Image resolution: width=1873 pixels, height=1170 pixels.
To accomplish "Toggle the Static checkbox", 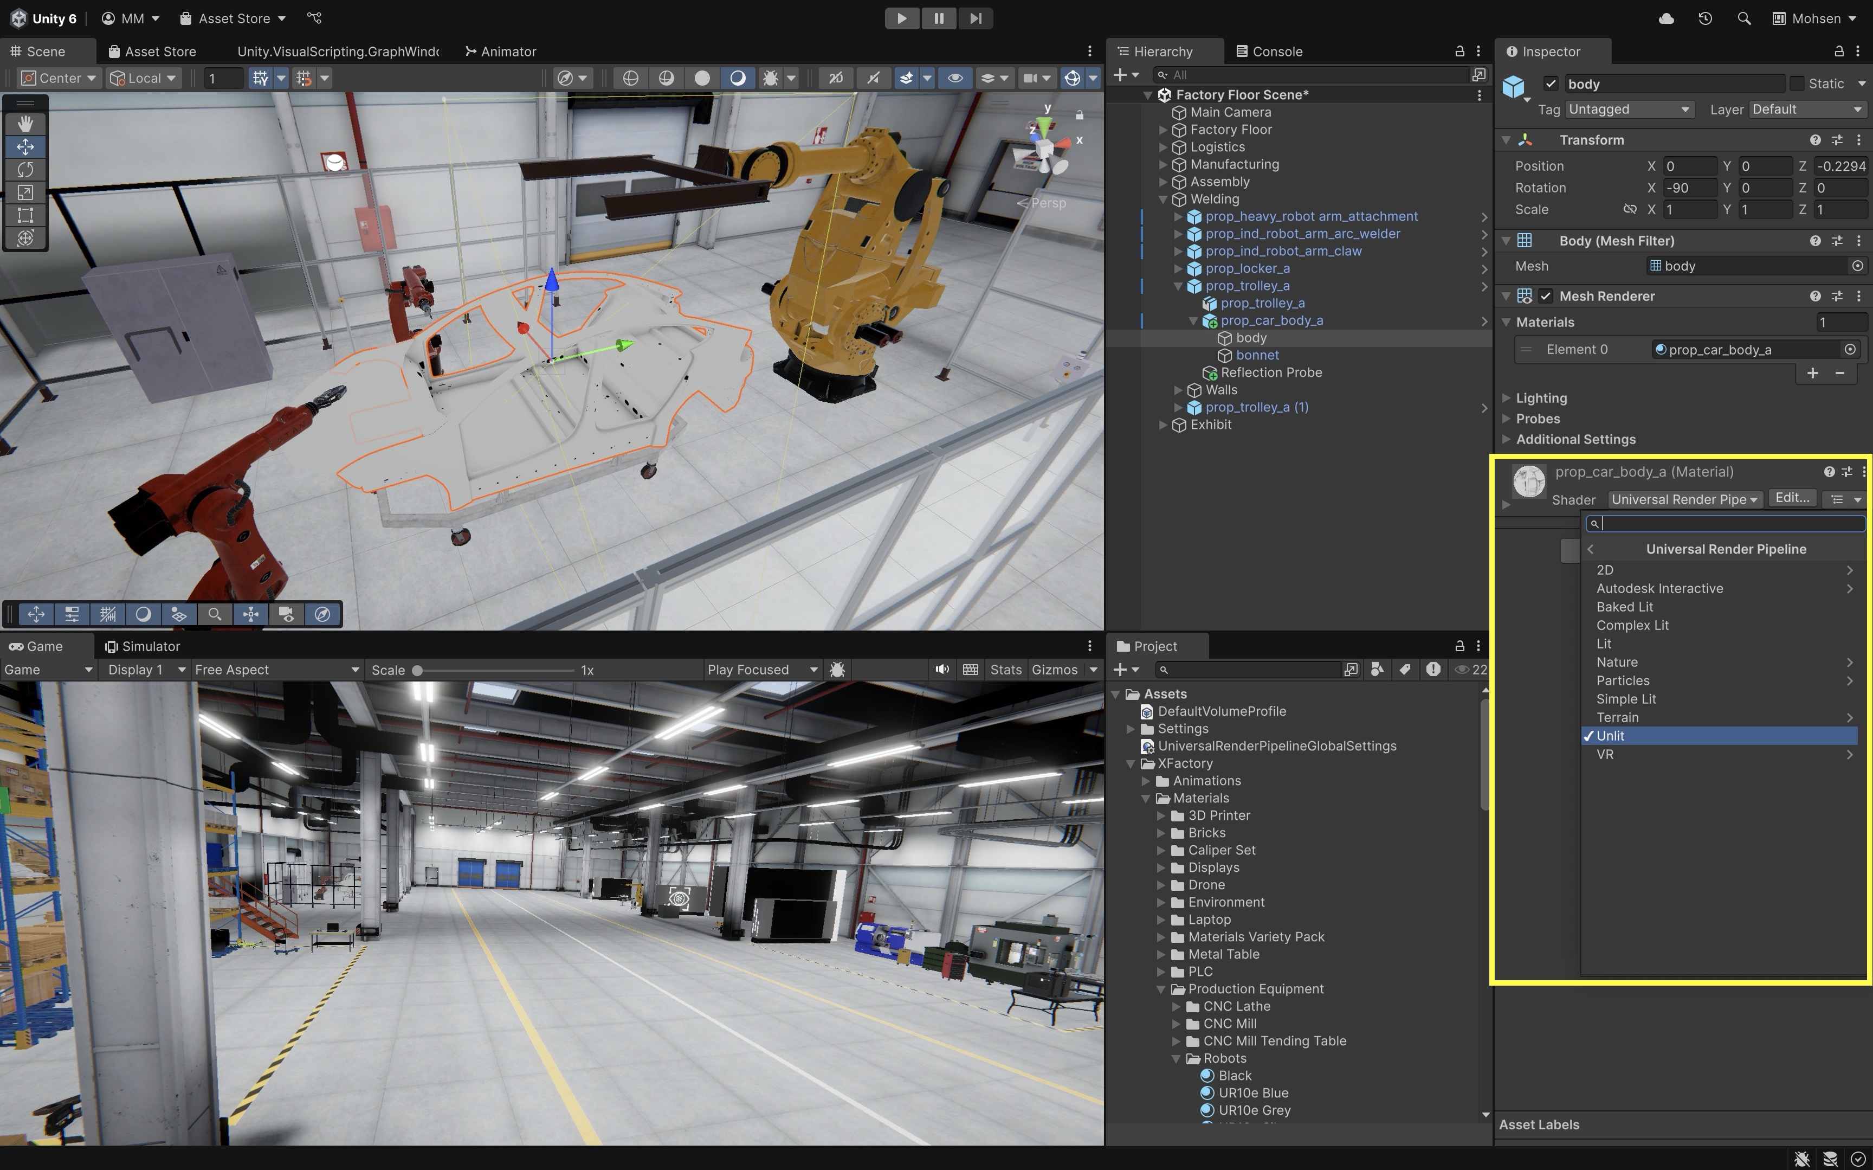I will (x=1797, y=83).
